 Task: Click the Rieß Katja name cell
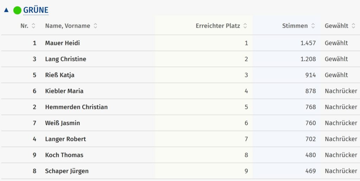coord(60,75)
